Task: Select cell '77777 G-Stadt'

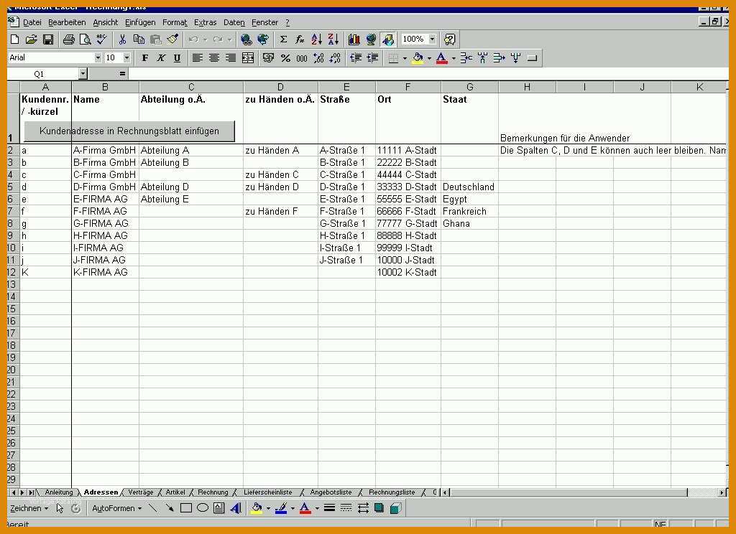Action: coord(408,223)
